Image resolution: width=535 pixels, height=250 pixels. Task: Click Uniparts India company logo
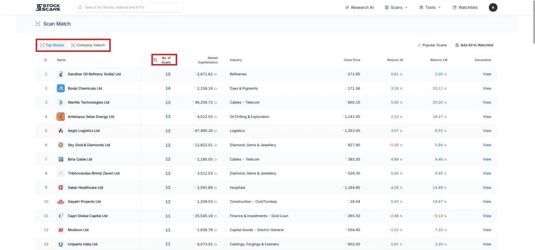(x=61, y=244)
